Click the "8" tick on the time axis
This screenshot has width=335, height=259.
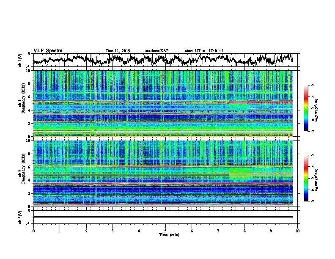(244, 231)
